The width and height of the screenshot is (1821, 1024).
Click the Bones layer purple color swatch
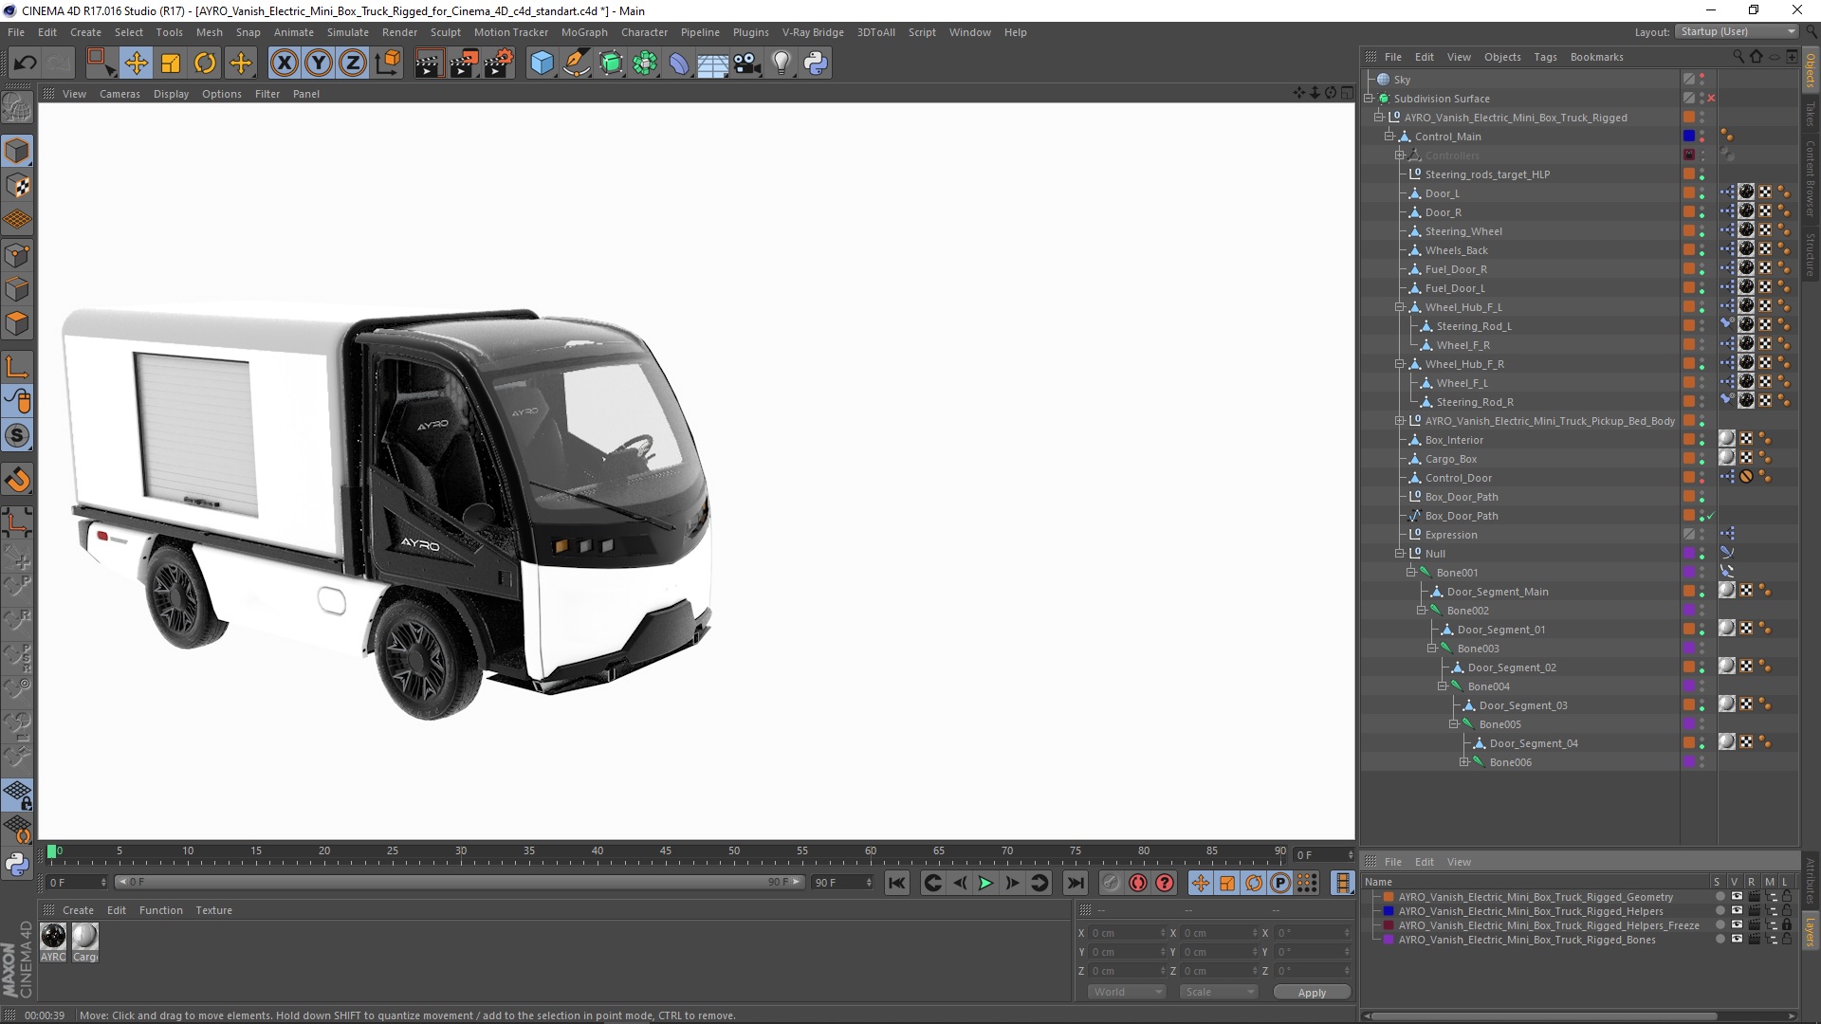[x=1389, y=940]
